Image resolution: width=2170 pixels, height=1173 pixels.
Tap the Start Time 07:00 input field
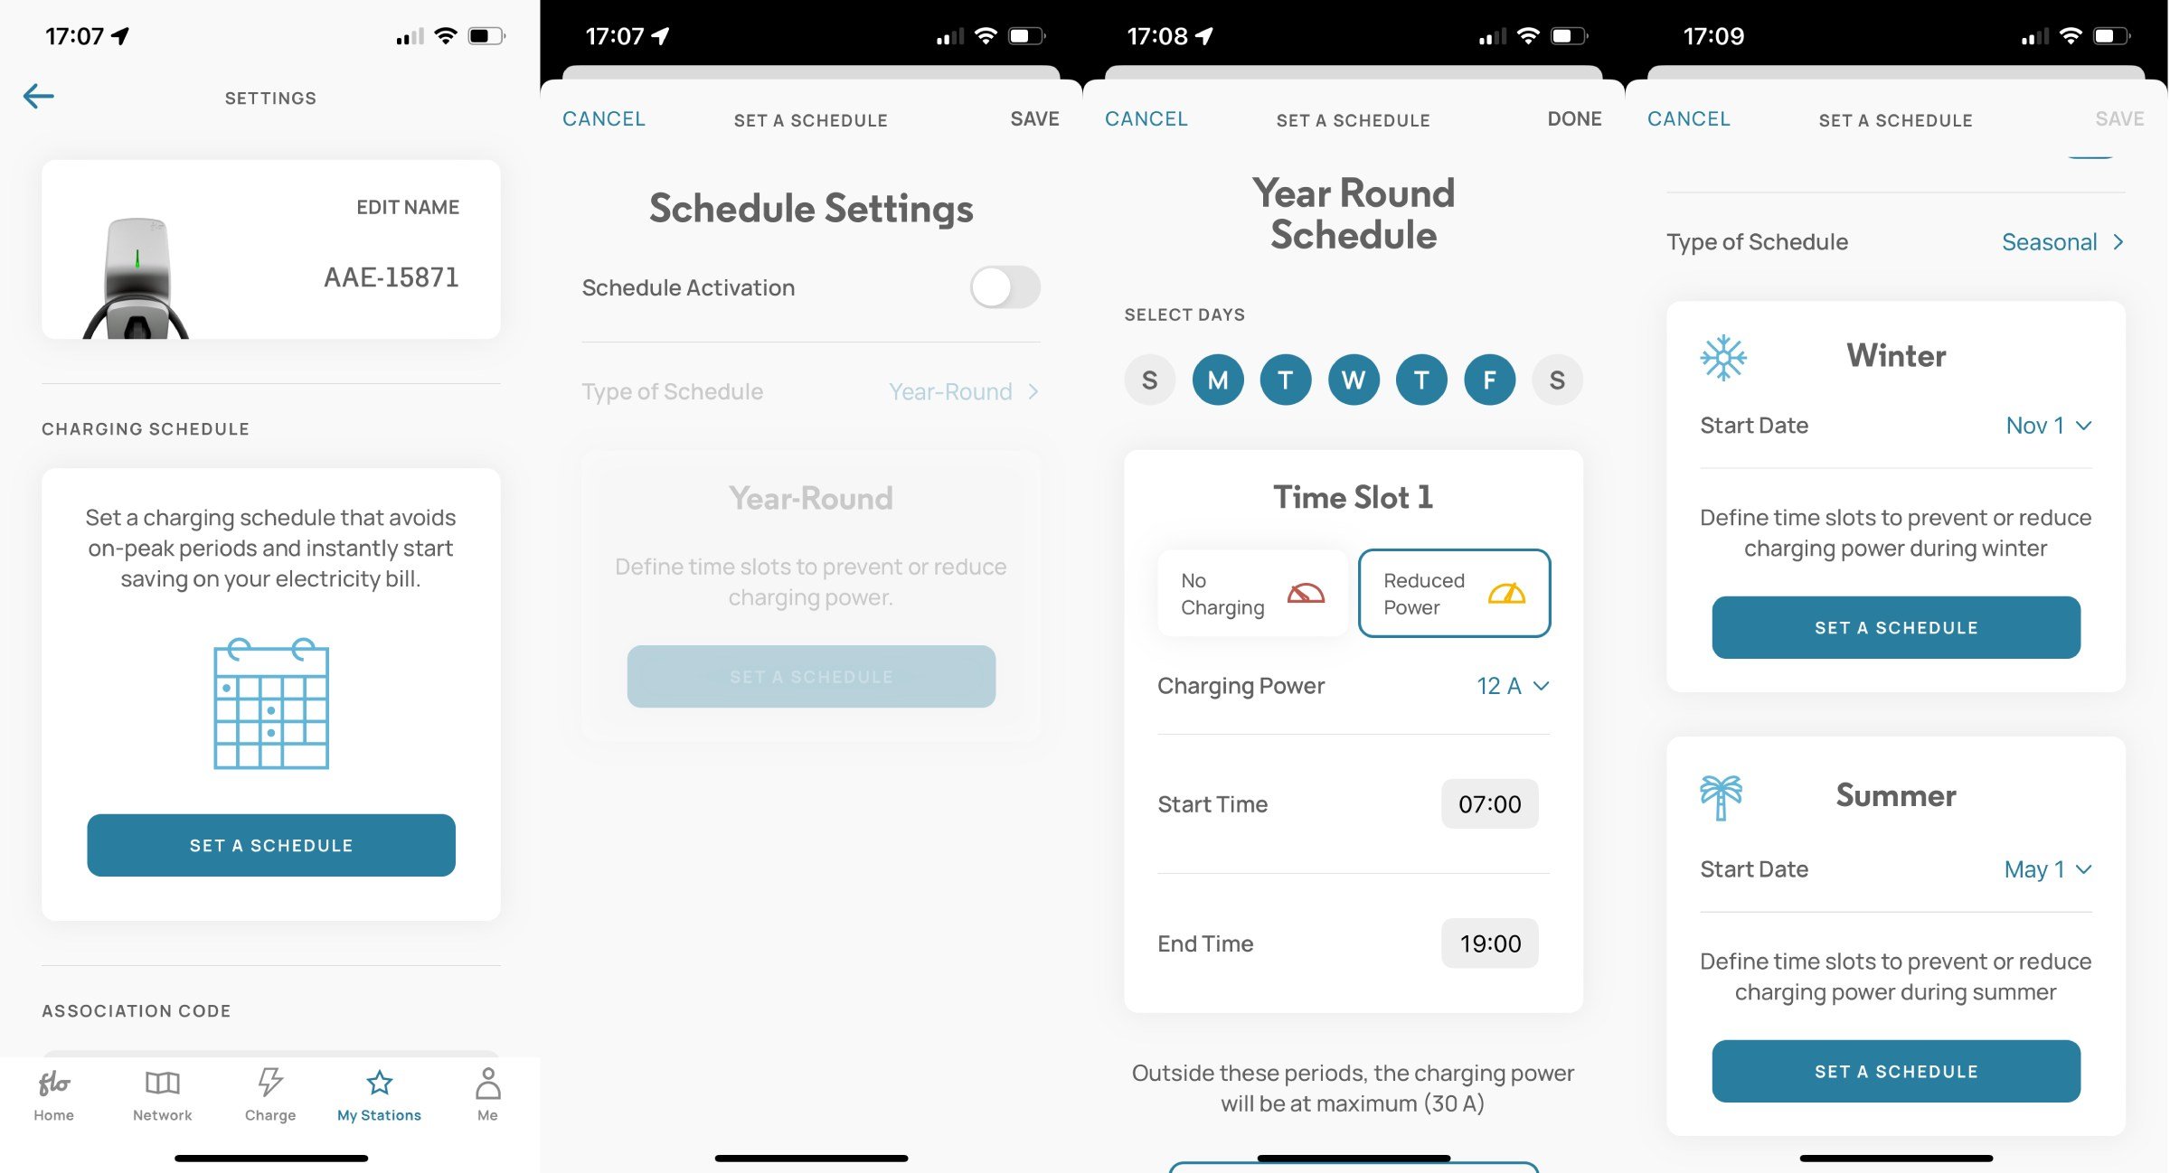point(1491,804)
